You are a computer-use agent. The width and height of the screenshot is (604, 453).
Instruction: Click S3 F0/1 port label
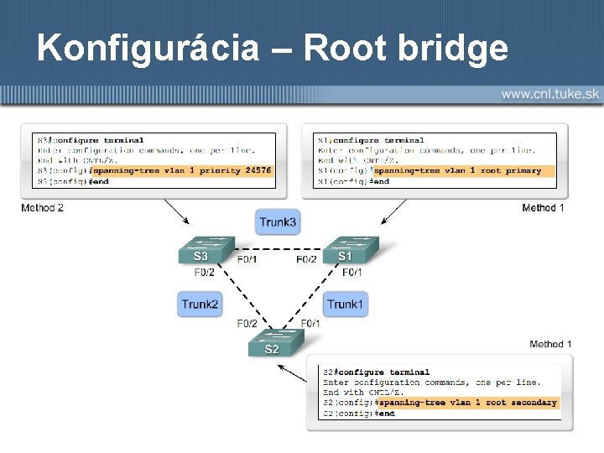[247, 259]
